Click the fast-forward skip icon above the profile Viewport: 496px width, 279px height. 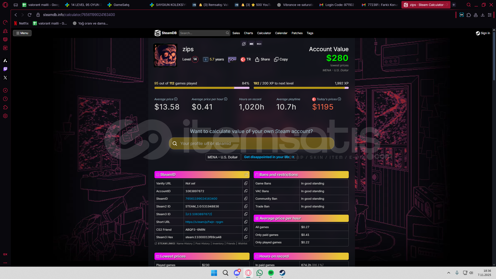[251, 44]
